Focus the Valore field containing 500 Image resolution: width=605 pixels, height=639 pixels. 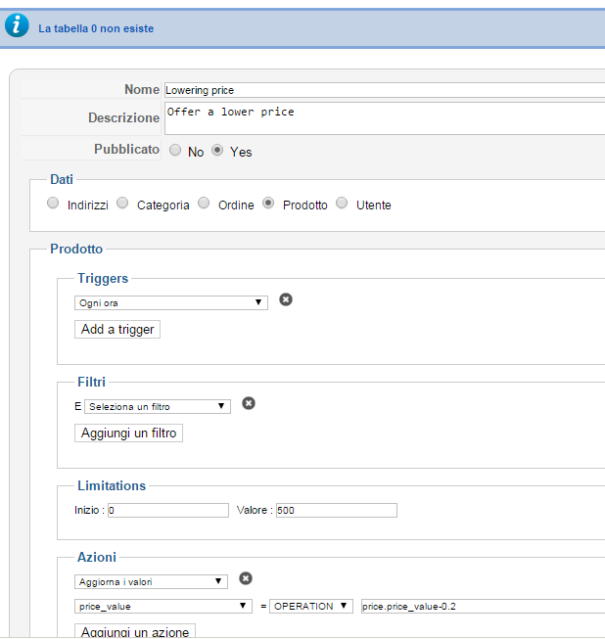click(x=337, y=510)
